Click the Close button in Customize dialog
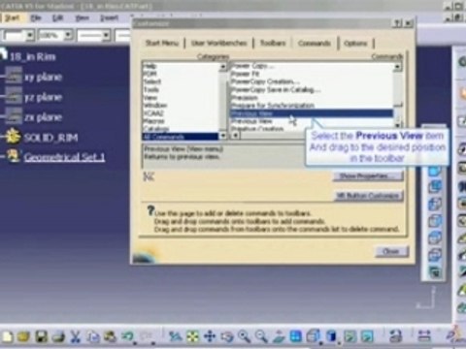The image size is (466, 349). (391, 251)
